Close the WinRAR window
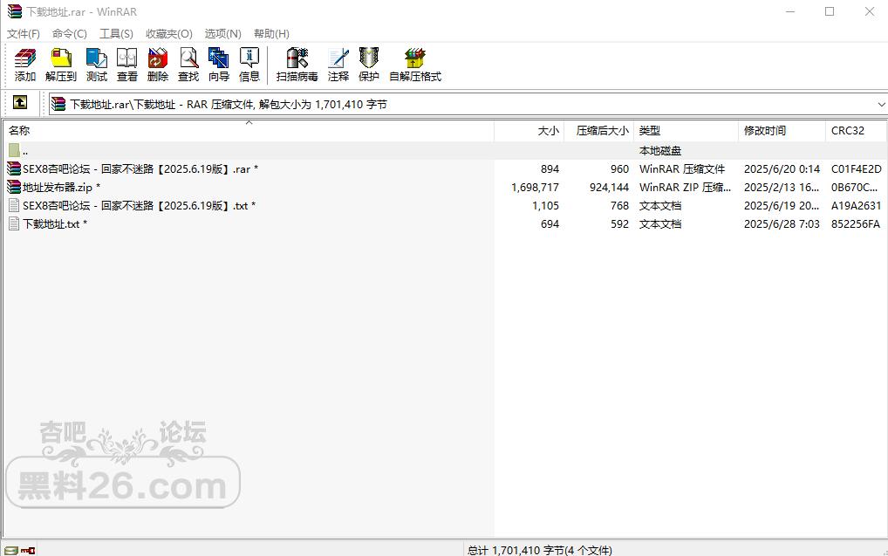 coord(870,11)
